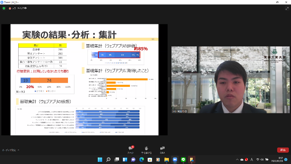Open Teams Chat from the taskbar
This screenshot has height=164, width=291.
[133, 160]
